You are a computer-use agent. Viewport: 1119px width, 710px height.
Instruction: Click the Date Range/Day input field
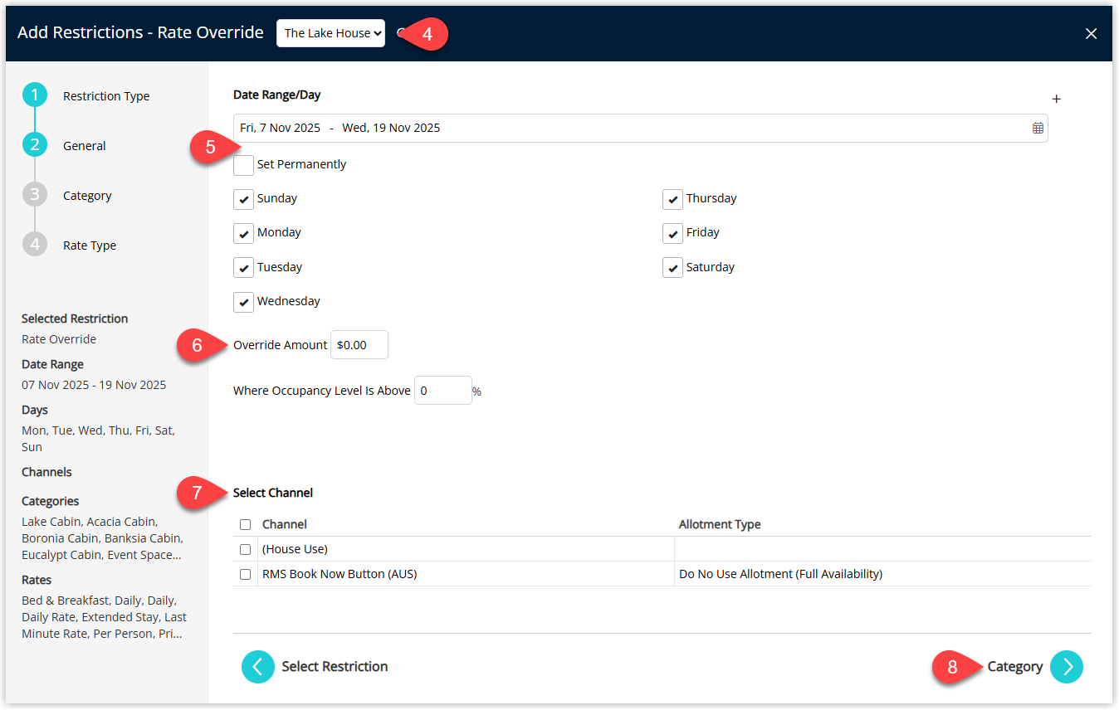tap(640, 128)
